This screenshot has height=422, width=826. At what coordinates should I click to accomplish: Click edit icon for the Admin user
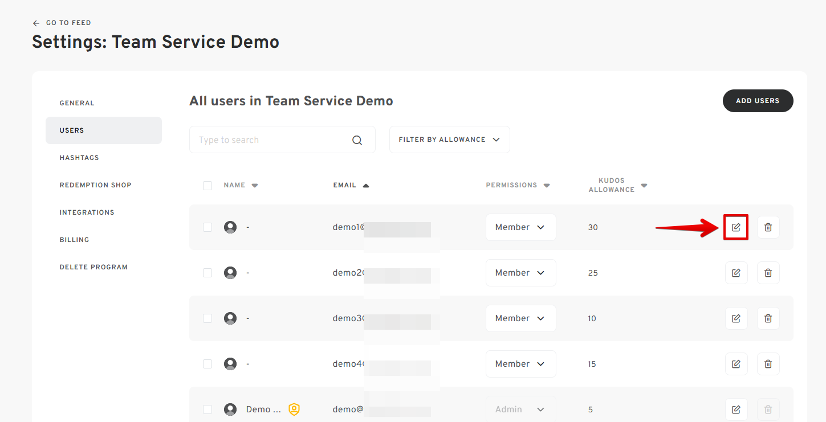[736, 409]
